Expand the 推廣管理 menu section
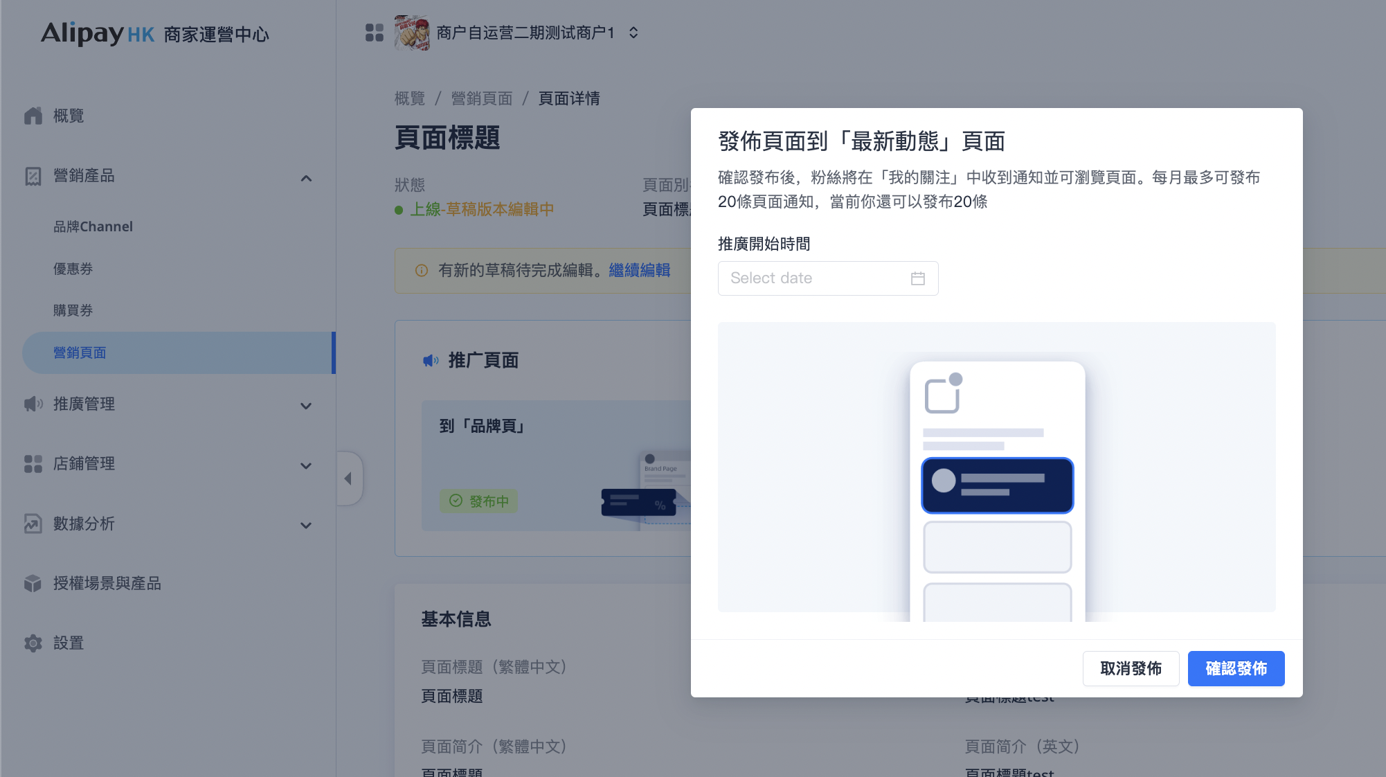Image resolution: width=1386 pixels, height=777 pixels. click(306, 406)
